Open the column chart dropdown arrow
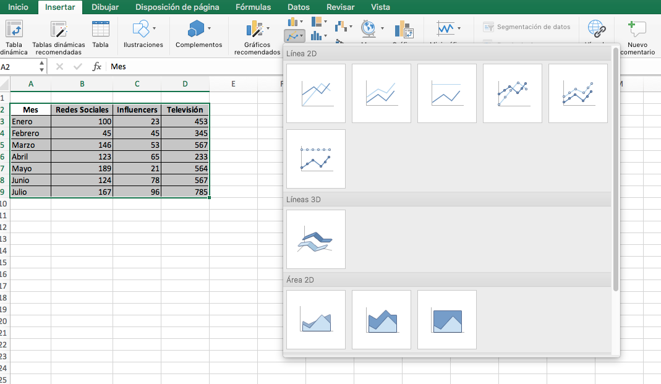Image resolution: width=661 pixels, height=384 pixels. click(x=301, y=23)
